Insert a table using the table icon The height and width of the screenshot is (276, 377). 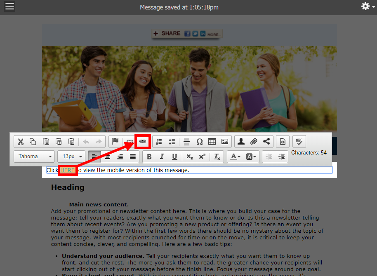tap(212, 142)
